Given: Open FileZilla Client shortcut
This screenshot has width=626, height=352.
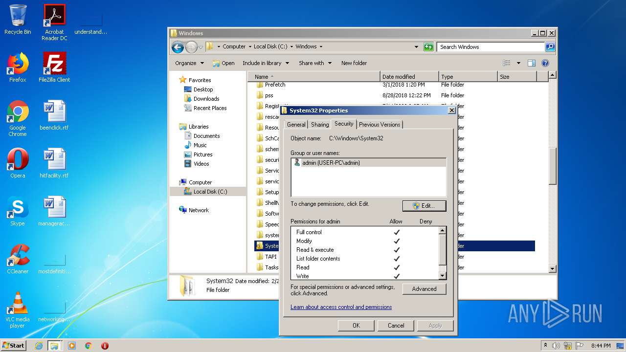Looking at the screenshot, I should (x=54, y=67).
